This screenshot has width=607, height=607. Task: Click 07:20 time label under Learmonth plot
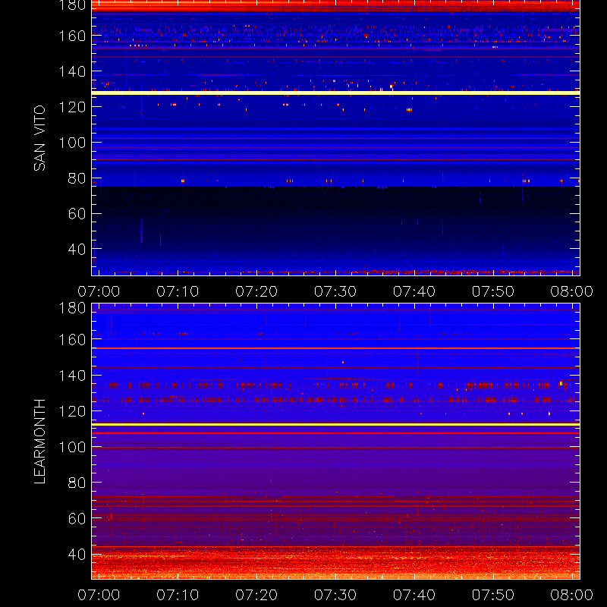coord(256,595)
